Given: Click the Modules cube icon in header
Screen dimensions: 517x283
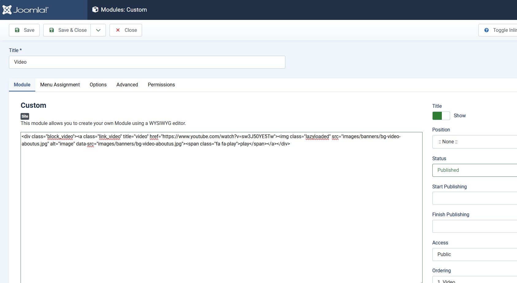Looking at the screenshot, I should coord(95,10).
